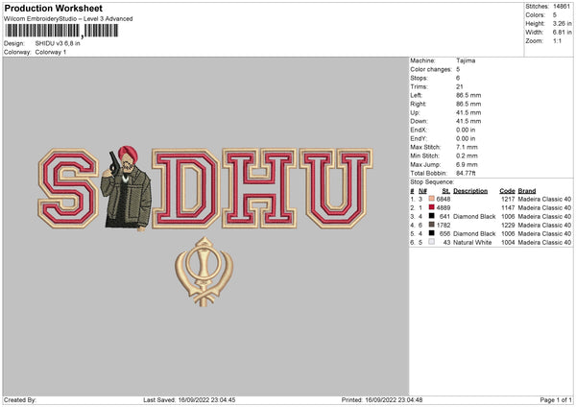This screenshot has width=576, height=407.
Task: Click the 'Right:' label
Action: coord(419,104)
